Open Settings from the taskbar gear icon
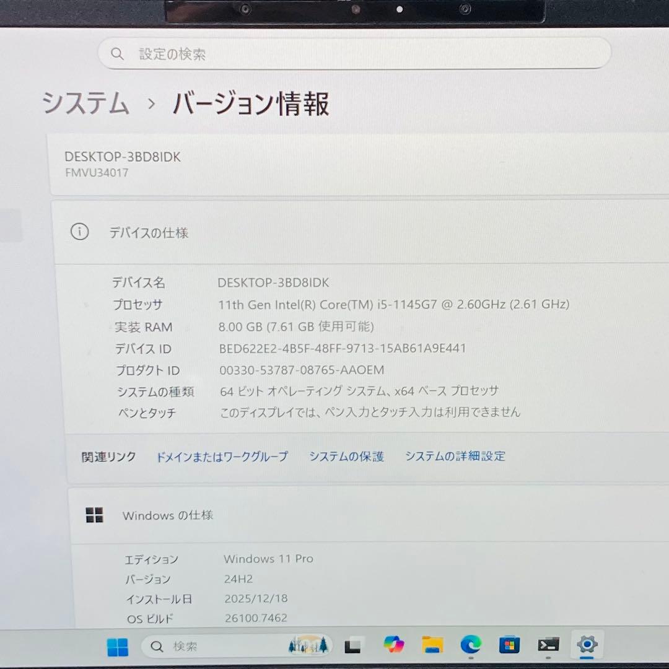Image resolution: width=669 pixels, height=669 pixels. pos(587,645)
